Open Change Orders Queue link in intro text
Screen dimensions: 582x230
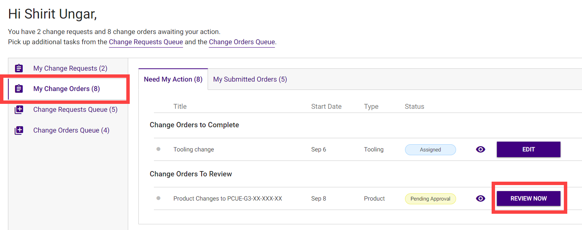242,42
